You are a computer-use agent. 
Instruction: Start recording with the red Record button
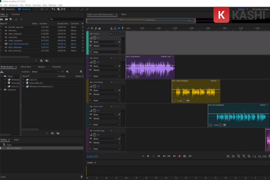180,156
